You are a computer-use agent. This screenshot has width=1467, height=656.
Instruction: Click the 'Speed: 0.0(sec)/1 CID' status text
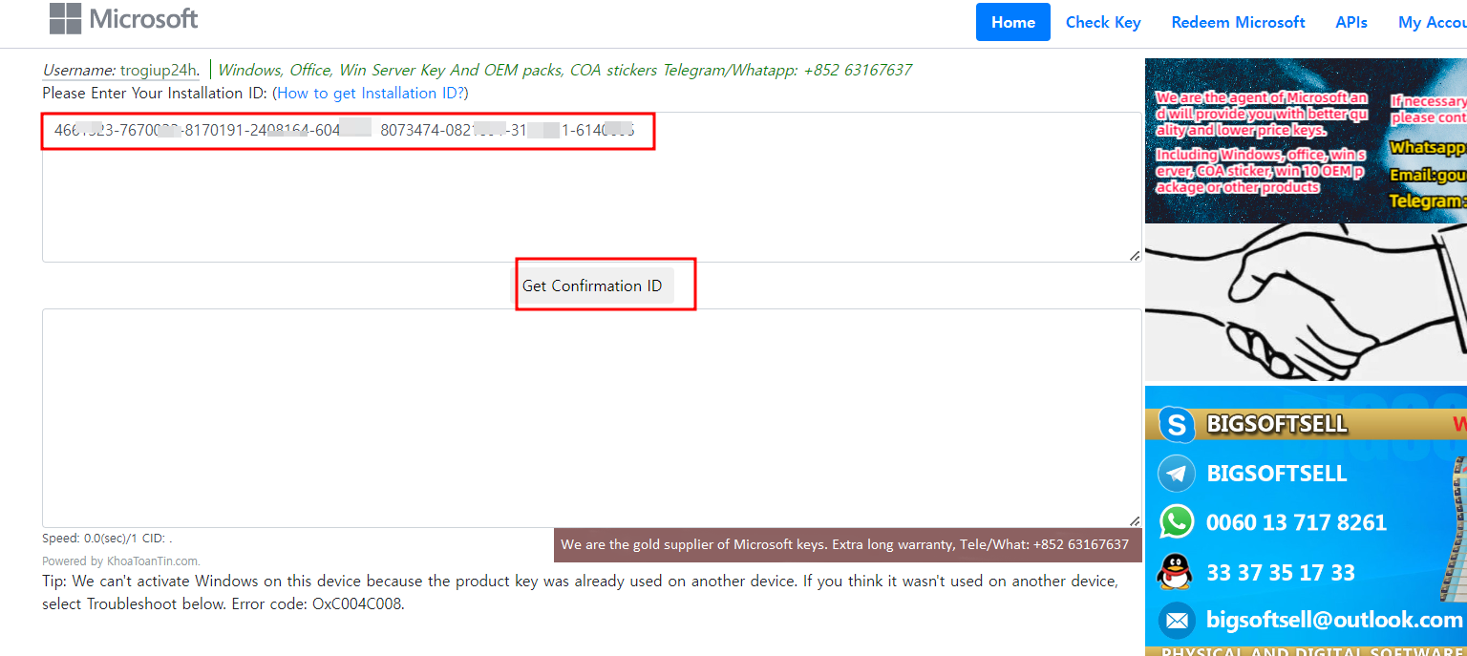107,539
